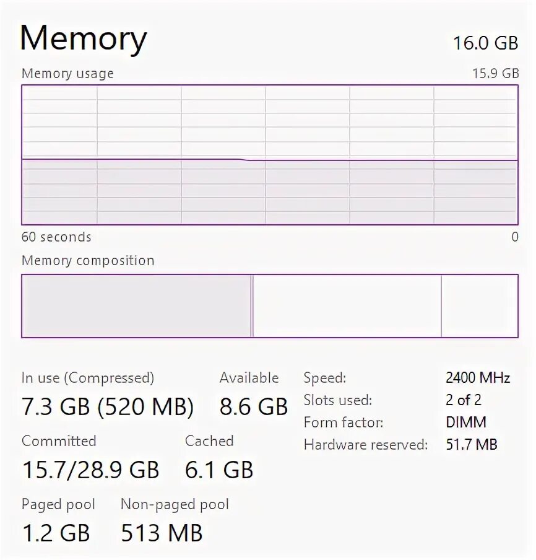Click the Memory heading title
536x560 pixels.
84,38
